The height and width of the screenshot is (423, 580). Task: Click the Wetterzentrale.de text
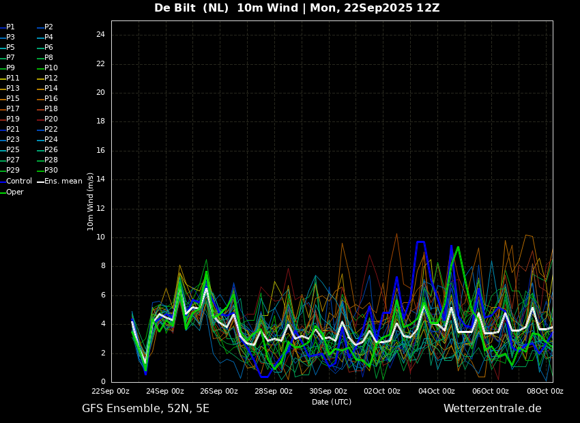pos(492,409)
